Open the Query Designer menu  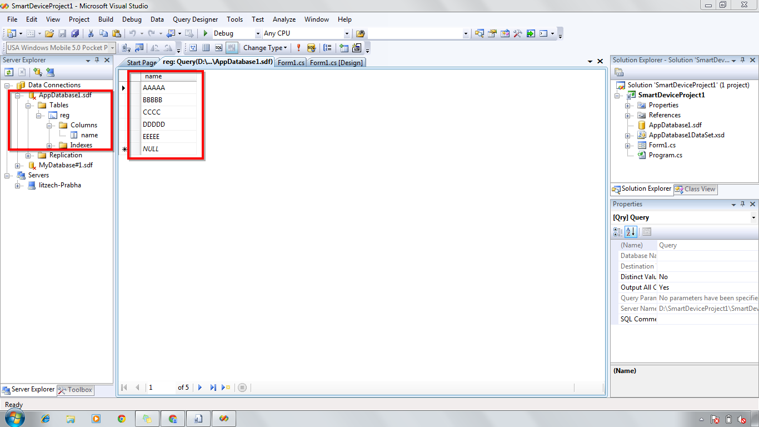pyautogui.click(x=195, y=19)
